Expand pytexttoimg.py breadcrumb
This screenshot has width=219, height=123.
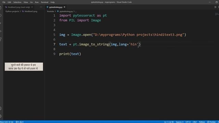[x=66, y=11]
